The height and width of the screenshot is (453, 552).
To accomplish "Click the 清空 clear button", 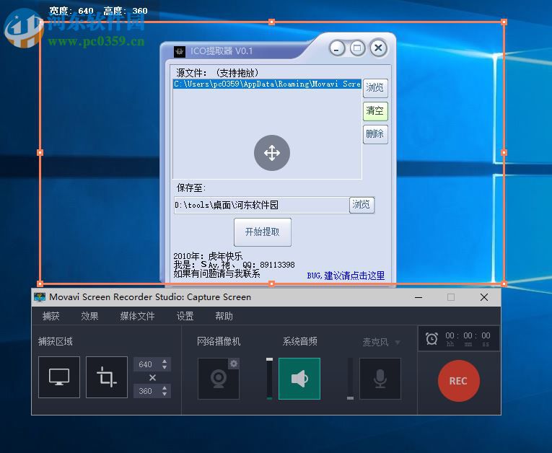I will pos(375,111).
